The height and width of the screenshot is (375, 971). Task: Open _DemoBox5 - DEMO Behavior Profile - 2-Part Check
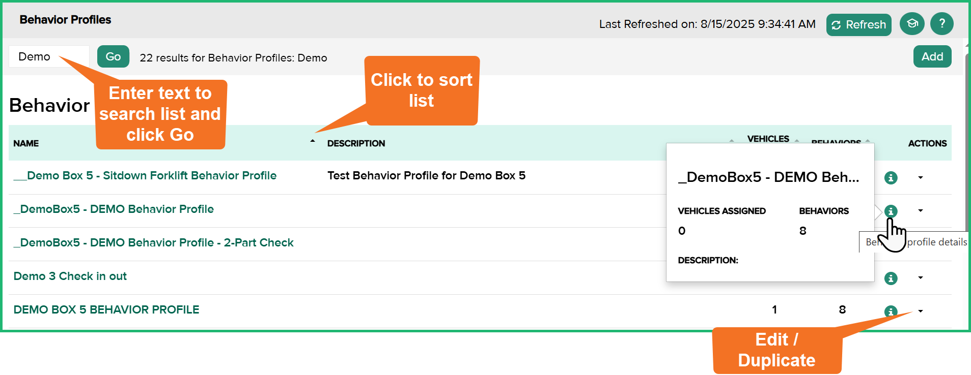[153, 243]
